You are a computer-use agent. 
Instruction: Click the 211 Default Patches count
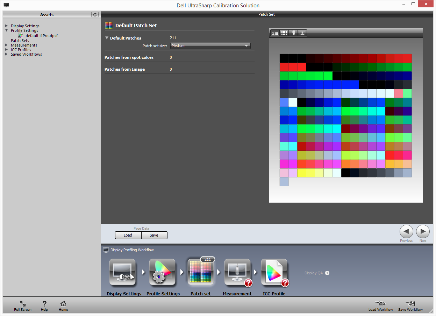tap(173, 38)
